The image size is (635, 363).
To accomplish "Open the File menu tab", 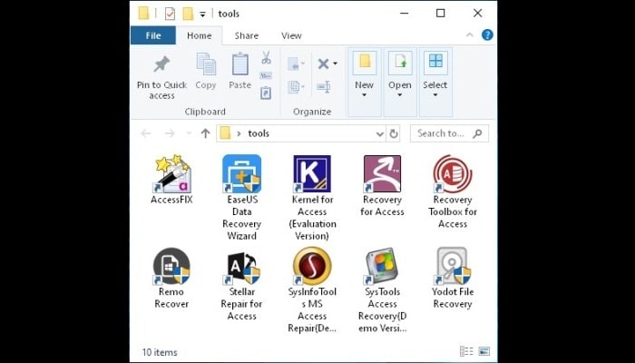I will (x=153, y=35).
